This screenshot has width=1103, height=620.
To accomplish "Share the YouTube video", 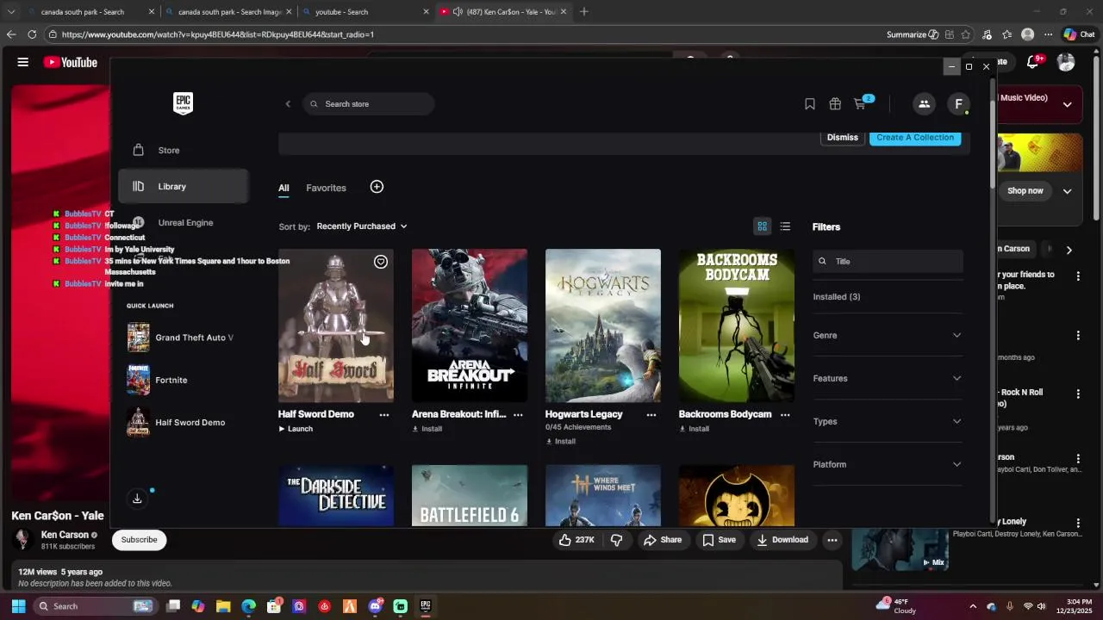I will coord(662,540).
